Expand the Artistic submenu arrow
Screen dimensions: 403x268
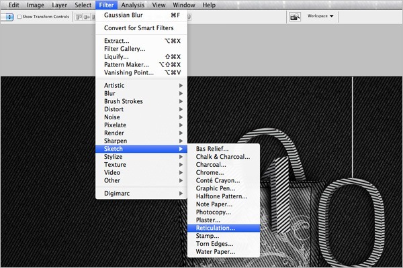[x=181, y=85]
